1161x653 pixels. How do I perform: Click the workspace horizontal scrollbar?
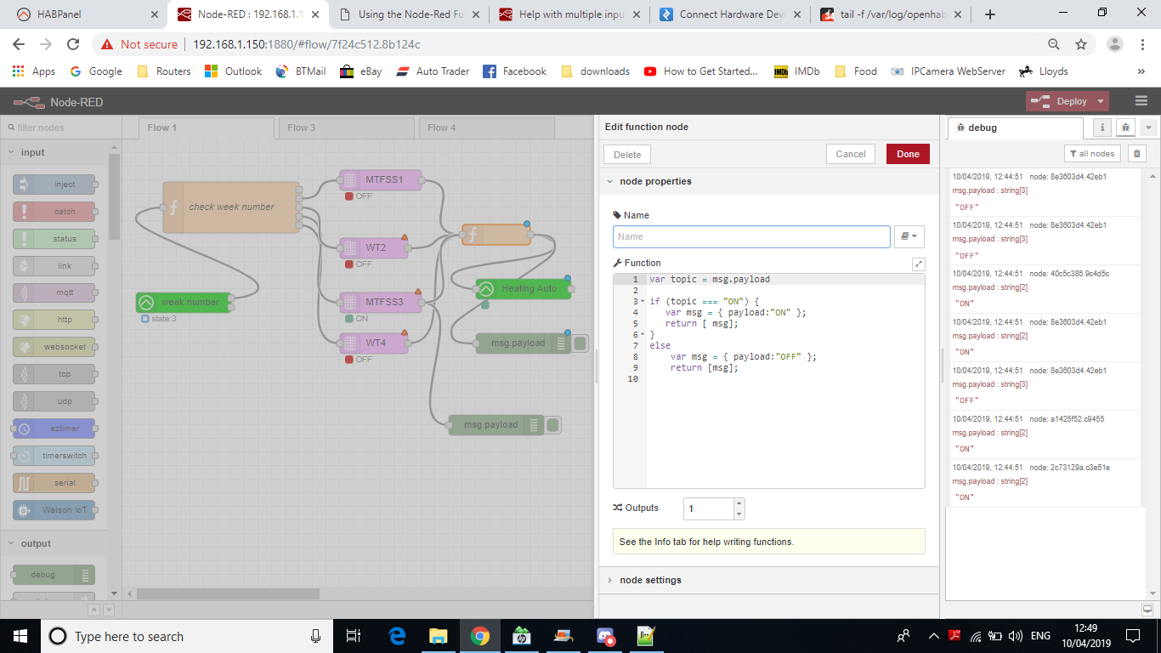coord(228,593)
